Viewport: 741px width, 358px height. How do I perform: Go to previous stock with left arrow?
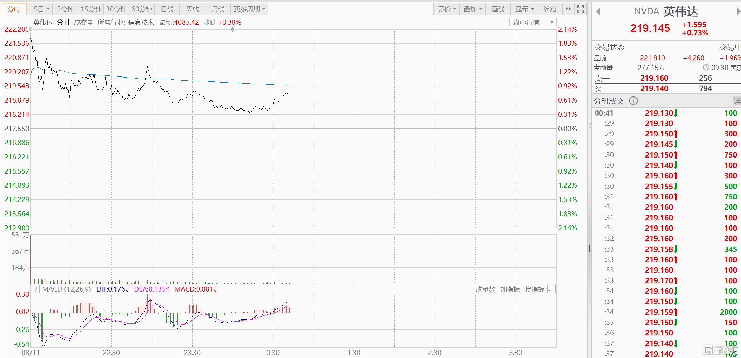coord(599,12)
